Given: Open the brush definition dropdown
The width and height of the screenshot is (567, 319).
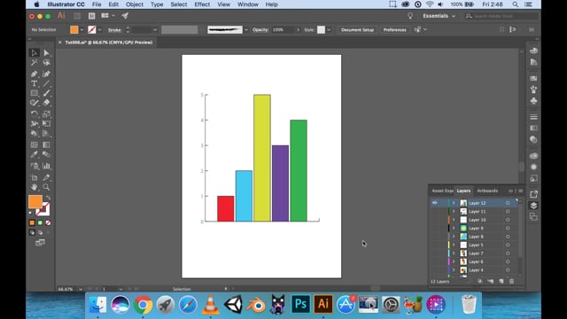Looking at the screenshot, I should click(x=246, y=29).
